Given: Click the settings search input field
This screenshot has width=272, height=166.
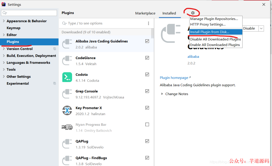Looking at the screenshot, I should (29, 13).
